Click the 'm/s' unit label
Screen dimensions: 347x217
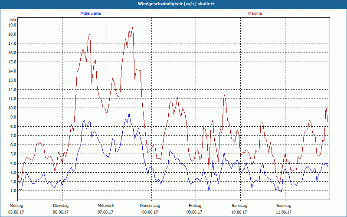(13, 20)
